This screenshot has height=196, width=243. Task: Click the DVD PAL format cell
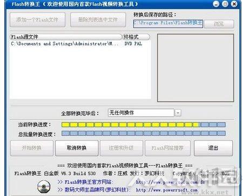(133, 44)
